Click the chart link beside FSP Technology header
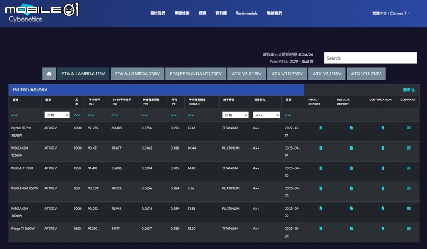427x249 pixels. (409, 90)
